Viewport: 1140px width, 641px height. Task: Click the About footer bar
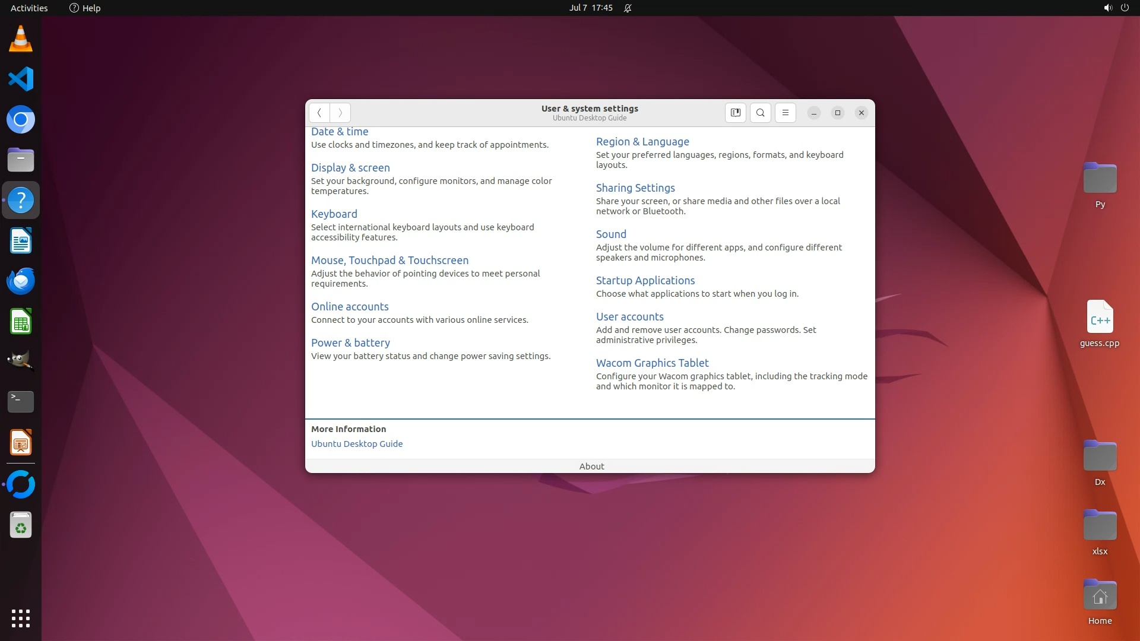pos(591,466)
